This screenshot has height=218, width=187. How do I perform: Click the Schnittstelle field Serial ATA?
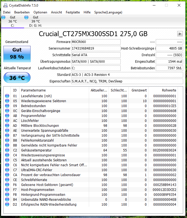pos(96,55)
